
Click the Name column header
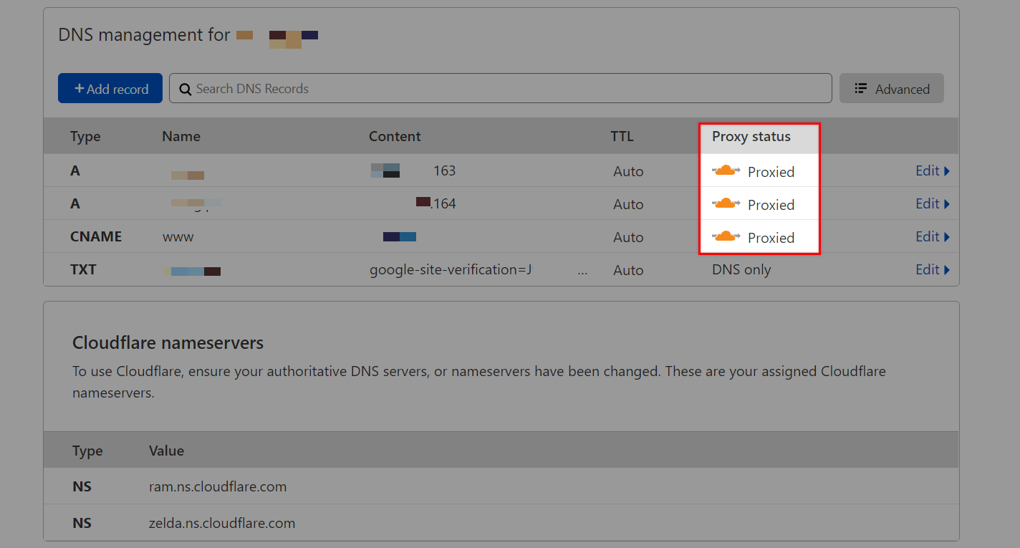pos(181,136)
